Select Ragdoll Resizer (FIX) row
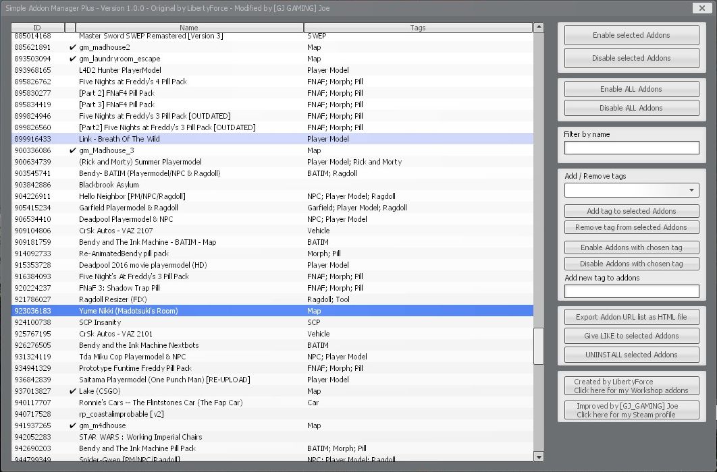This screenshot has height=472, width=717. (x=272, y=299)
